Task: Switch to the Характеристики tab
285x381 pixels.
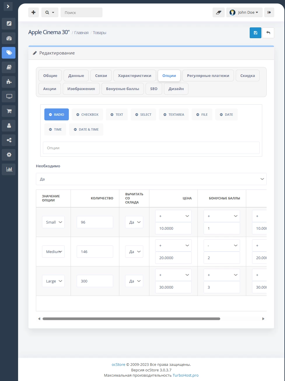Action: pyautogui.click(x=134, y=76)
